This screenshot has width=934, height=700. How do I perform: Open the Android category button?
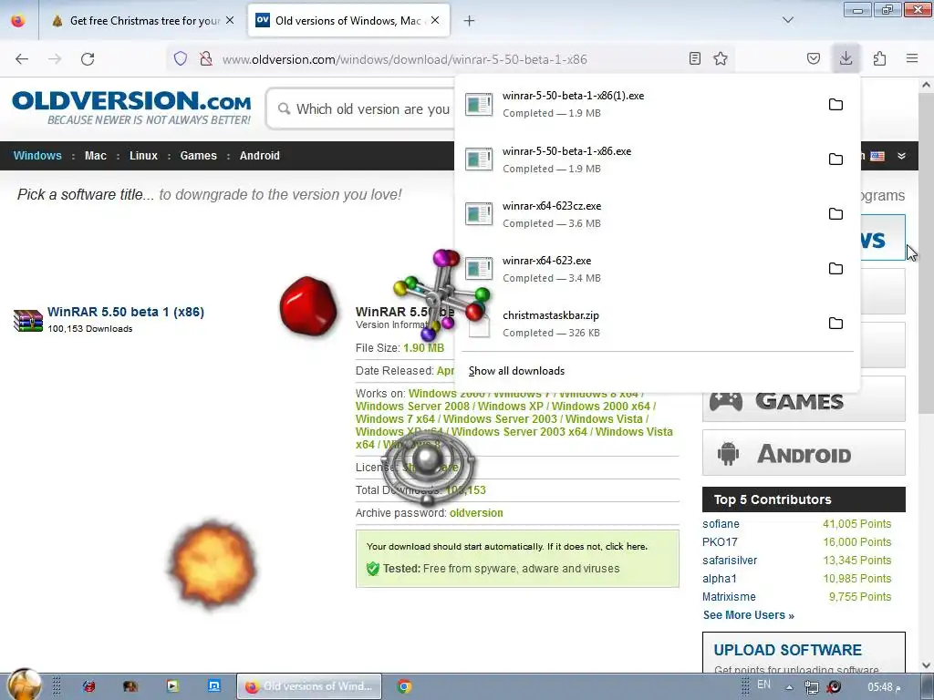(804, 453)
